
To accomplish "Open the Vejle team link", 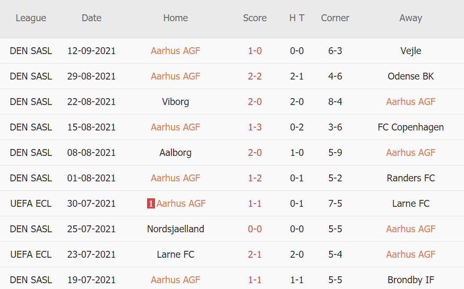I will (411, 51).
